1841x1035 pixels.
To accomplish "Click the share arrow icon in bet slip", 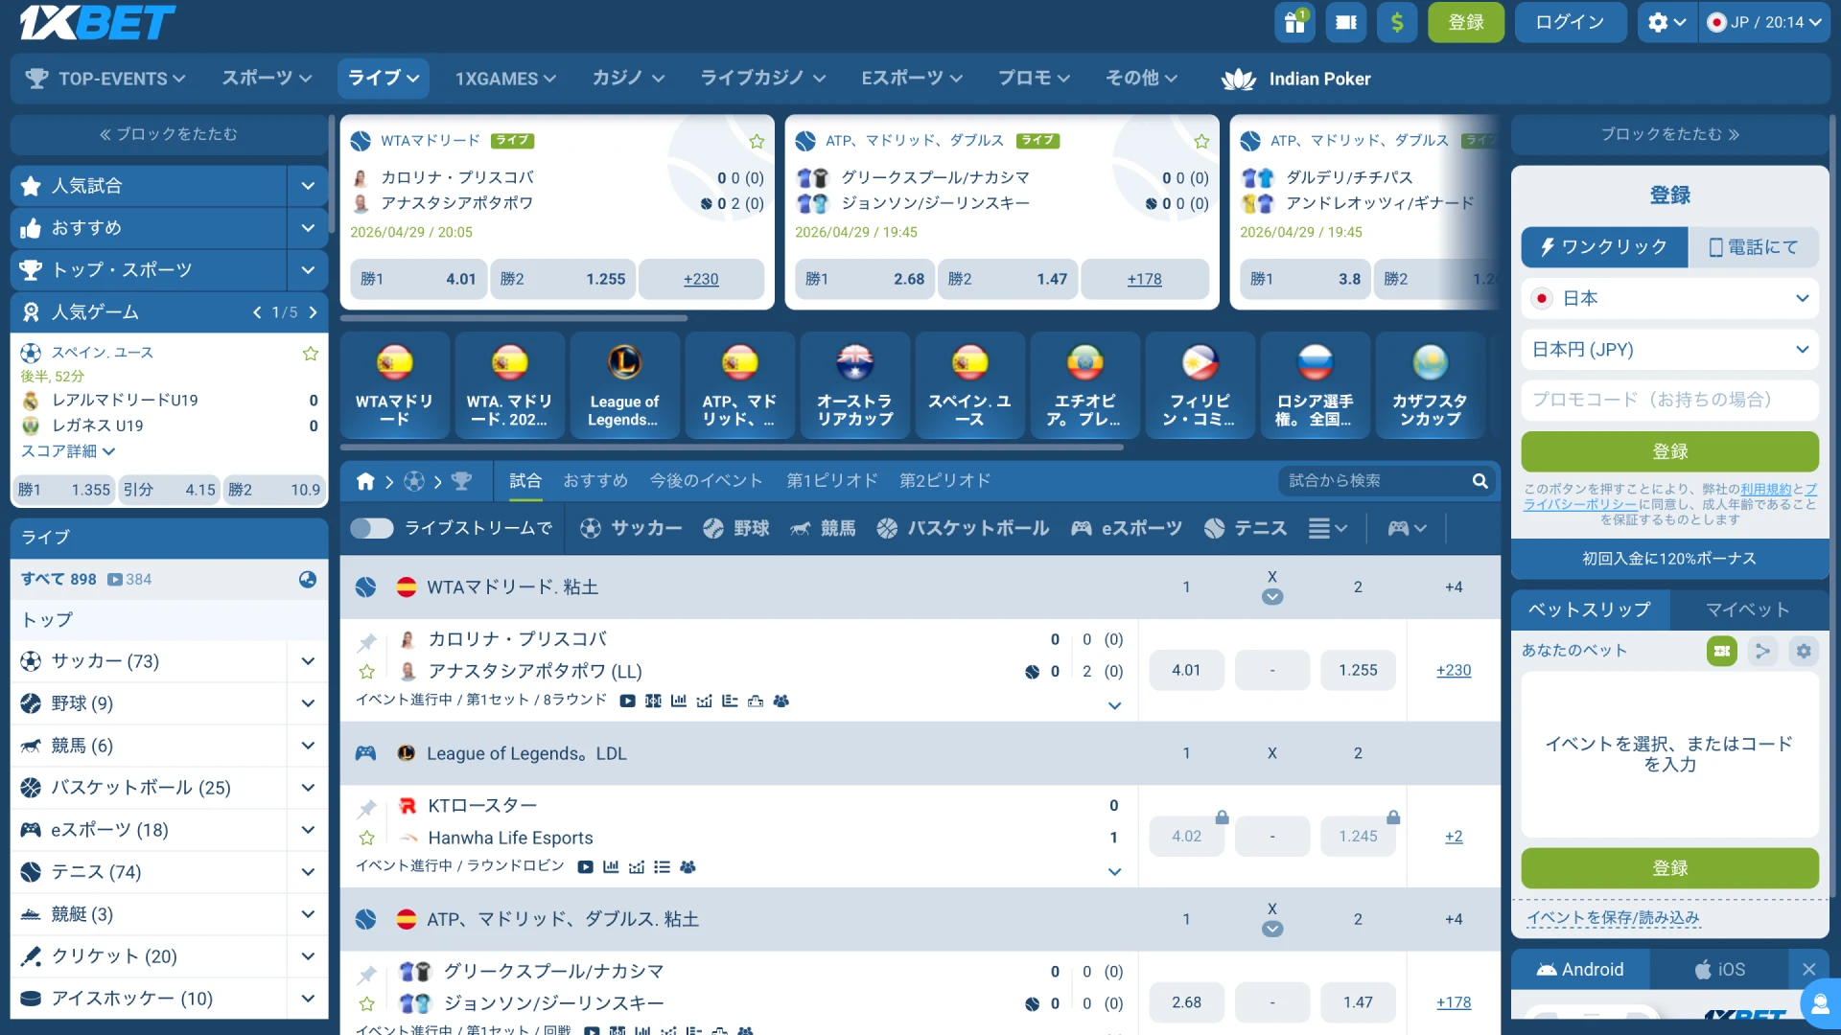I will point(1762,652).
